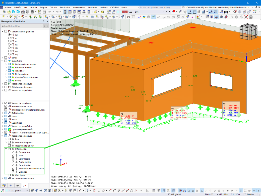This screenshot has height=196, width=261.
Task: Enable the Distribución plana checkbox
Action: click(9, 142)
